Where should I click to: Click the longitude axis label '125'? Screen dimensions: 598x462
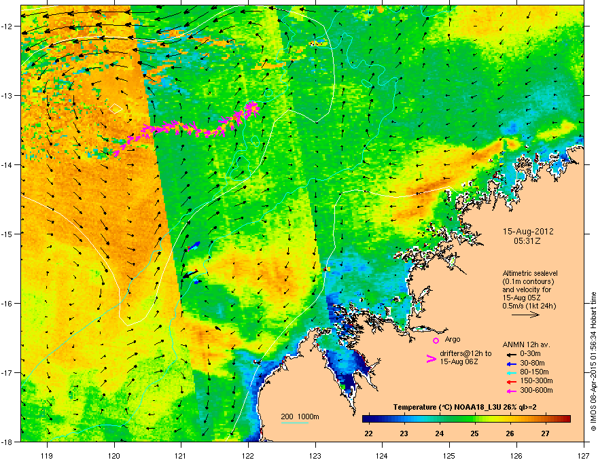pyautogui.click(x=449, y=455)
